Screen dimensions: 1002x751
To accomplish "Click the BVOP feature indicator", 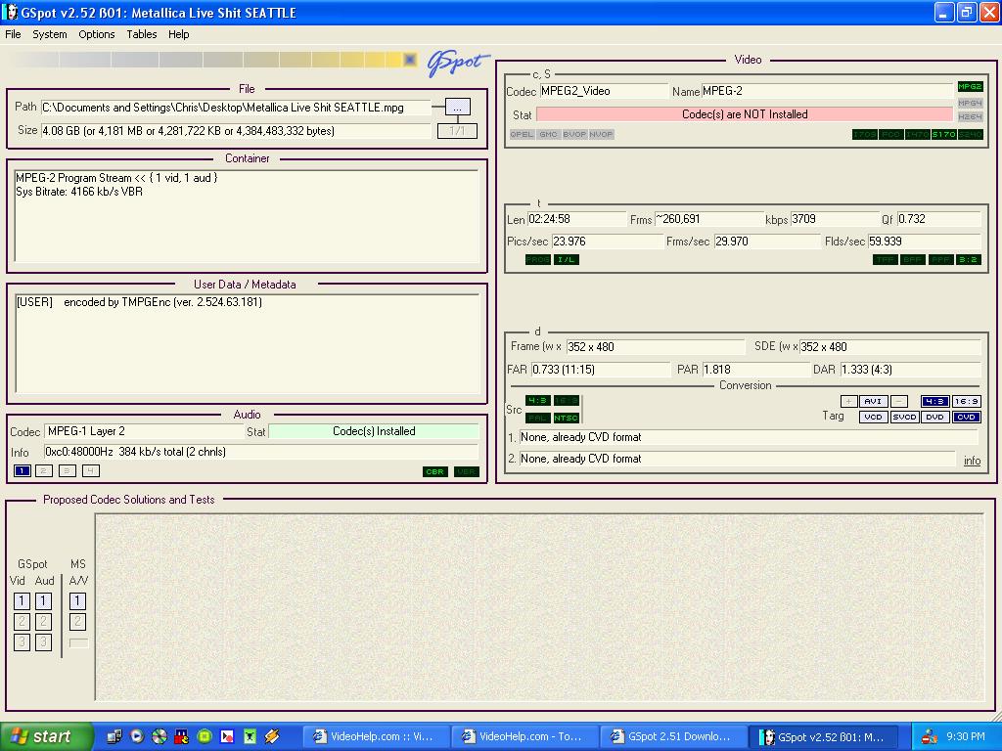I will [x=574, y=134].
